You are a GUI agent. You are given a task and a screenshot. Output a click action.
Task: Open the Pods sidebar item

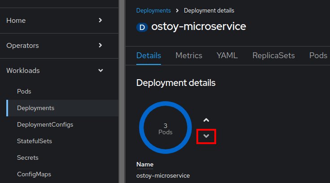click(24, 91)
